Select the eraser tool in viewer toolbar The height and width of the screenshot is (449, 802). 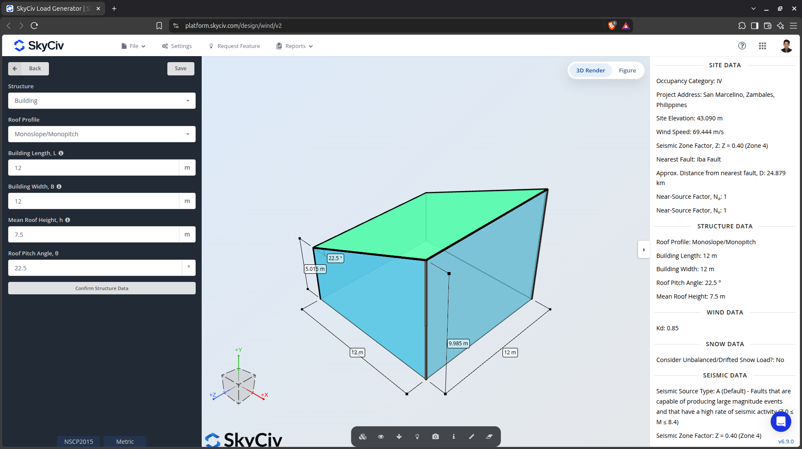pyautogui.click(x=489, y=437)
